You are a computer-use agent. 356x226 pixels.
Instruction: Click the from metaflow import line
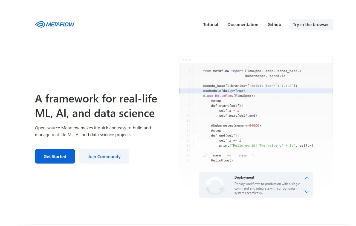click(252, 71)
